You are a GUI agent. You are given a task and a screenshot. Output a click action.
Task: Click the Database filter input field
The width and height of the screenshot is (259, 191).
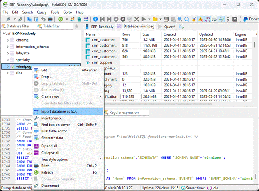click(19, 26)
